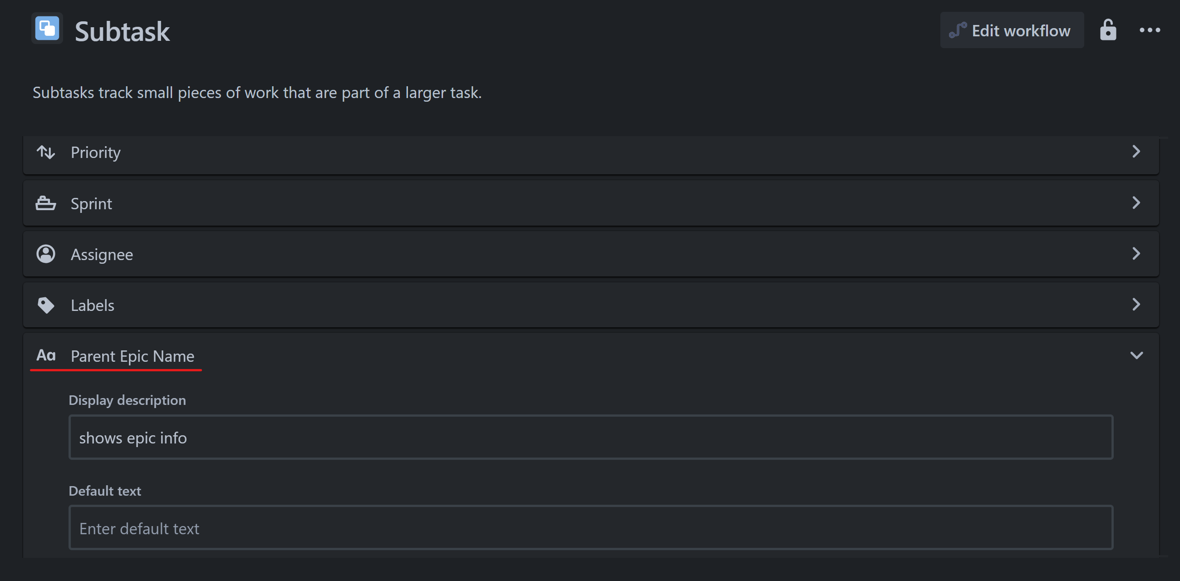Click the Assignee person icon

[x=46, y=254]
